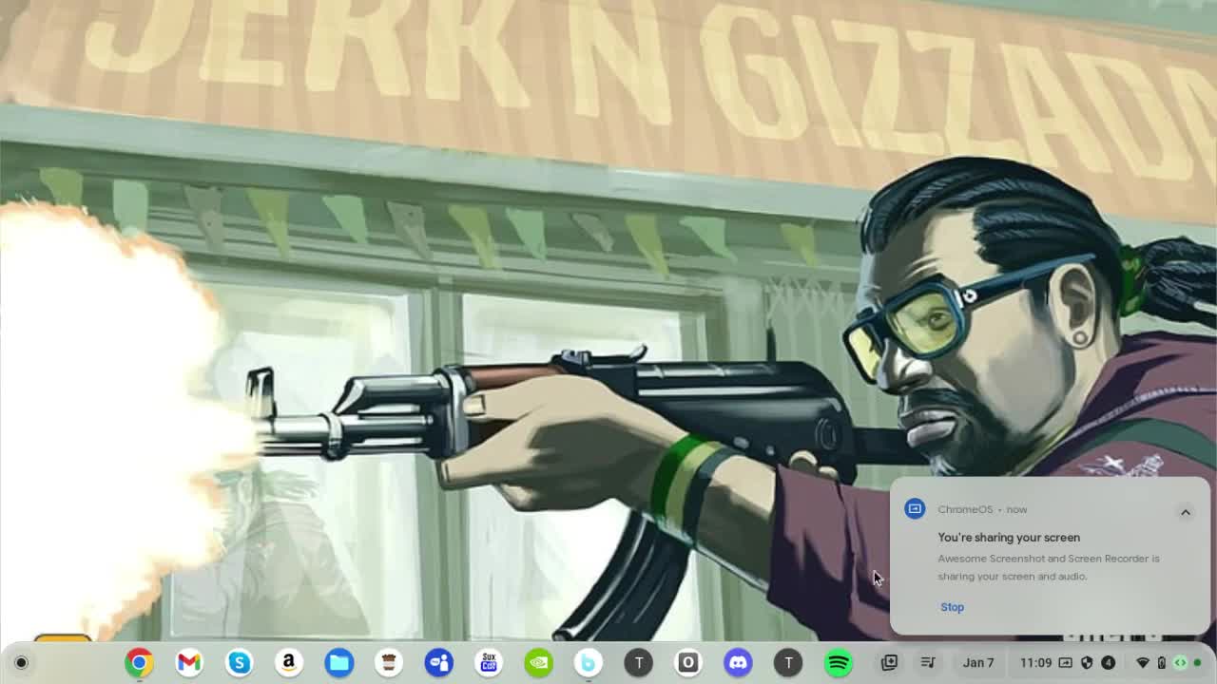
Task: Open Gmail from the shelf
Action: [x=189, y=662]
